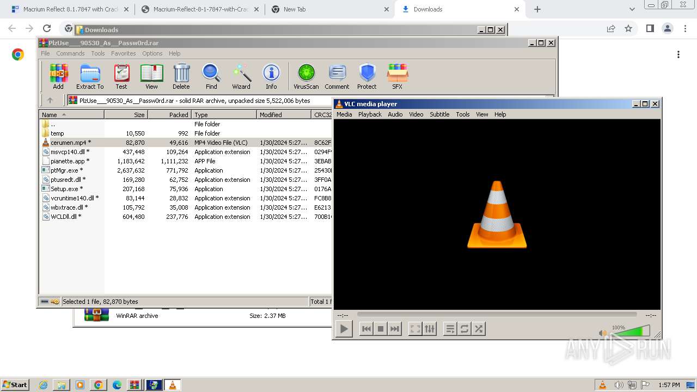Open Extract To in WinRAR toolbar
The height and width of the screenshot is (392, 697).
click(90, 76)
